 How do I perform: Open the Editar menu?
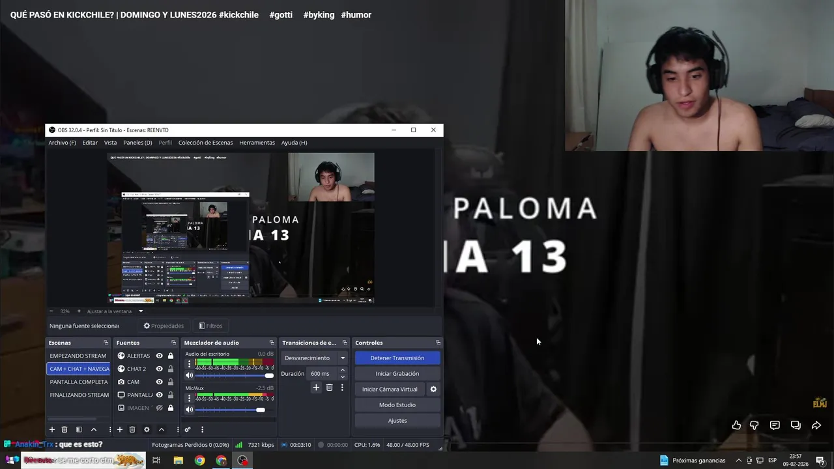point(90,143)
